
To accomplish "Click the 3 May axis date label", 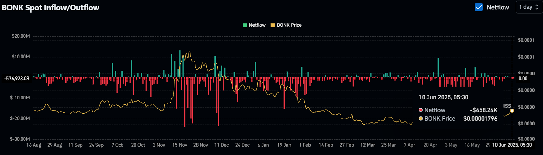I will click(451, 145).
